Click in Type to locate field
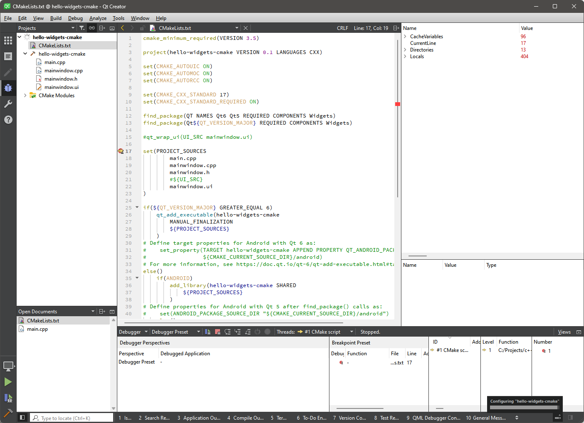 72,418
